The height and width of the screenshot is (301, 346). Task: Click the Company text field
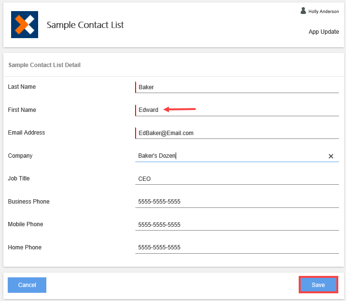232,156
